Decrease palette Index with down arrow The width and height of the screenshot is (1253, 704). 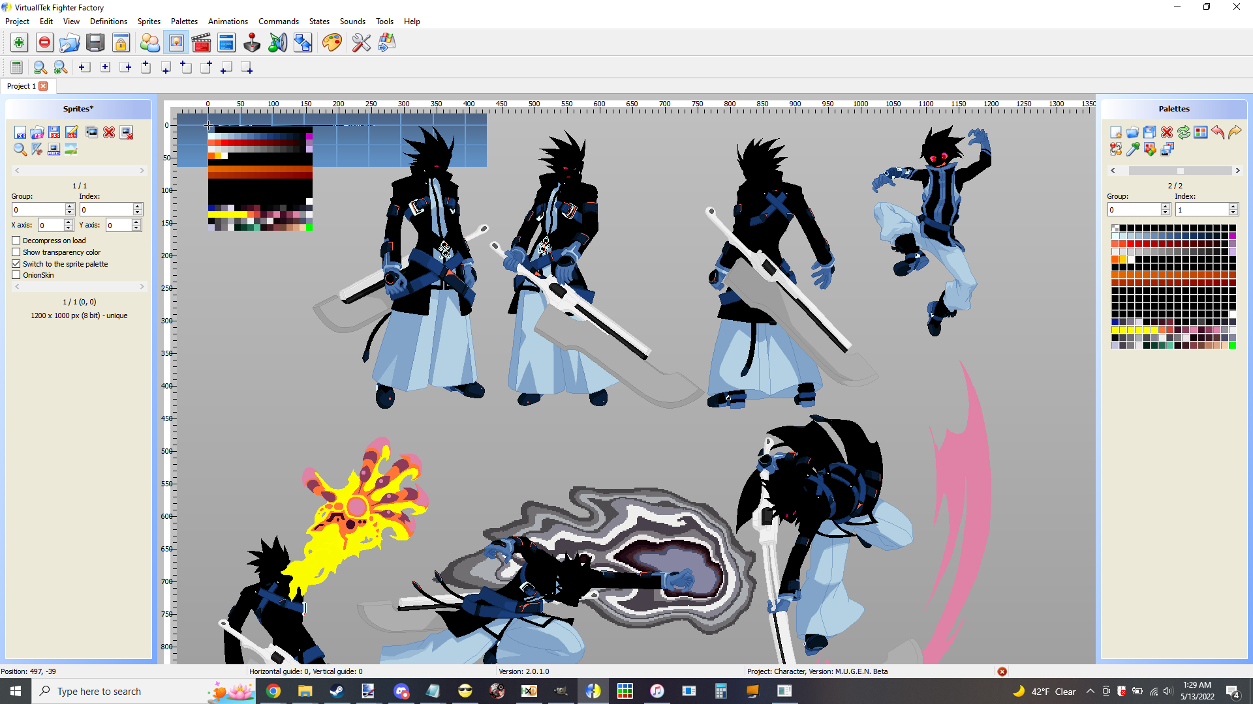1233,213
